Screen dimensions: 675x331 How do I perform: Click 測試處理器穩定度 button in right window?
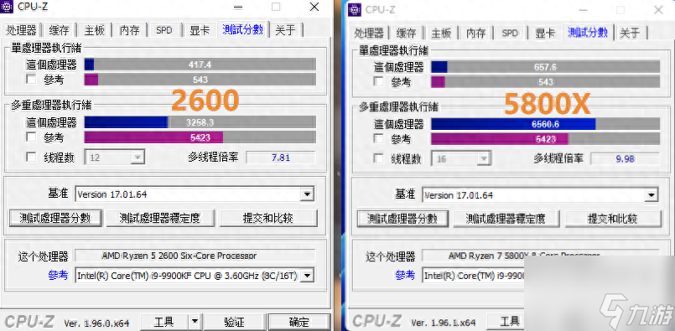coord(506,219)
